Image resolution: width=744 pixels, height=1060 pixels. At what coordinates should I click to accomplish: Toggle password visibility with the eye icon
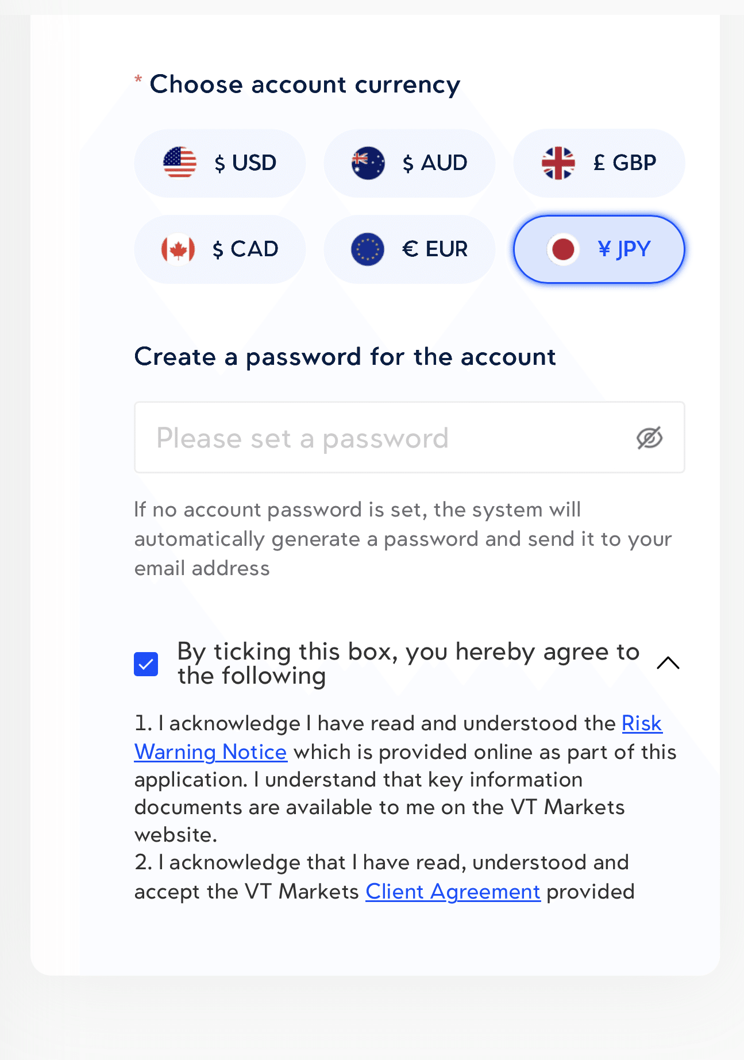[649, 438]
